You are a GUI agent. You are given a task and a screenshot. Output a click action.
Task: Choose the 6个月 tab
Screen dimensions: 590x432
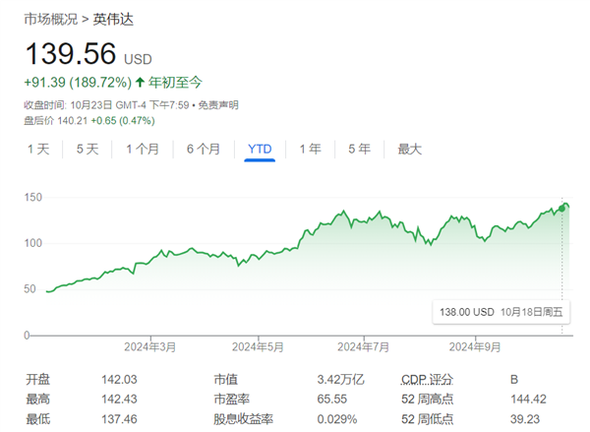pos(204,150)
